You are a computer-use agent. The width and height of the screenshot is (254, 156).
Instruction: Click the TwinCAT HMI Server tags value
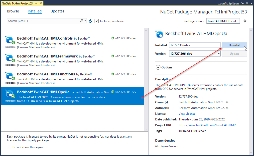[192, 131]
